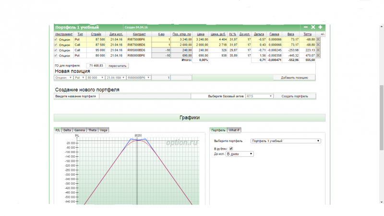Expand the RTS base asset dropdown
The image size is (384, 216).
click(259, 96)
